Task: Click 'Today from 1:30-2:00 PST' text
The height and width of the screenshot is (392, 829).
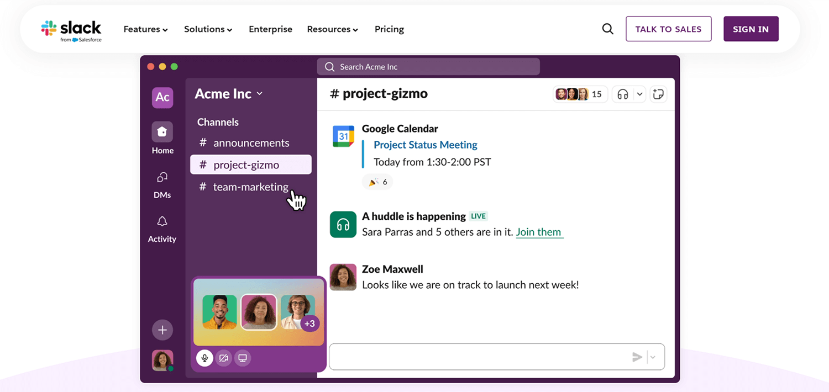Action: click(x=432, y=162)
